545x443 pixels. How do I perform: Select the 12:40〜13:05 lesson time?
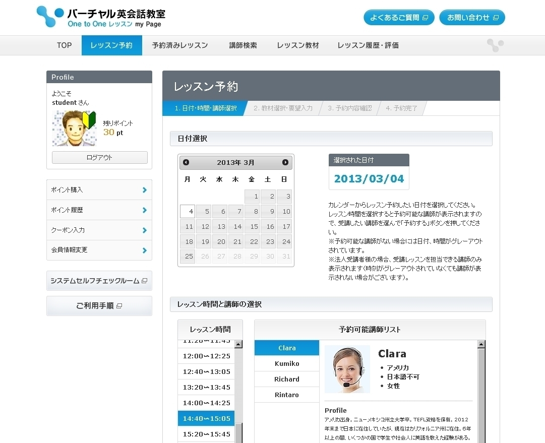[207, 372]
